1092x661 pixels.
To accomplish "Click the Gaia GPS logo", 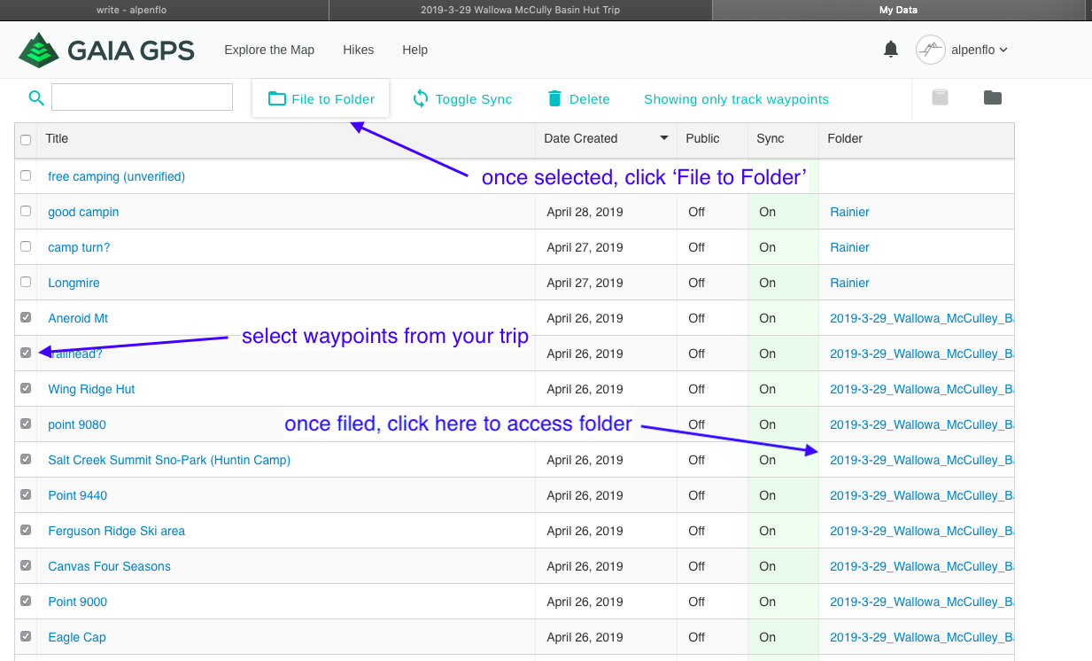I will click(x=106, y=51).
